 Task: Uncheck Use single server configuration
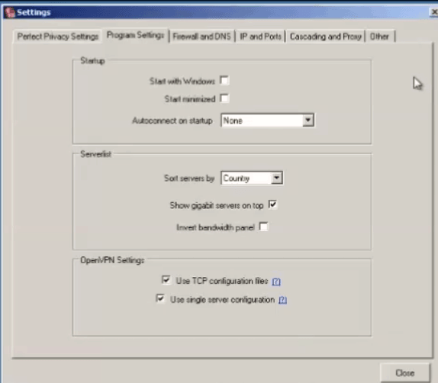click(x=160, y=298)
